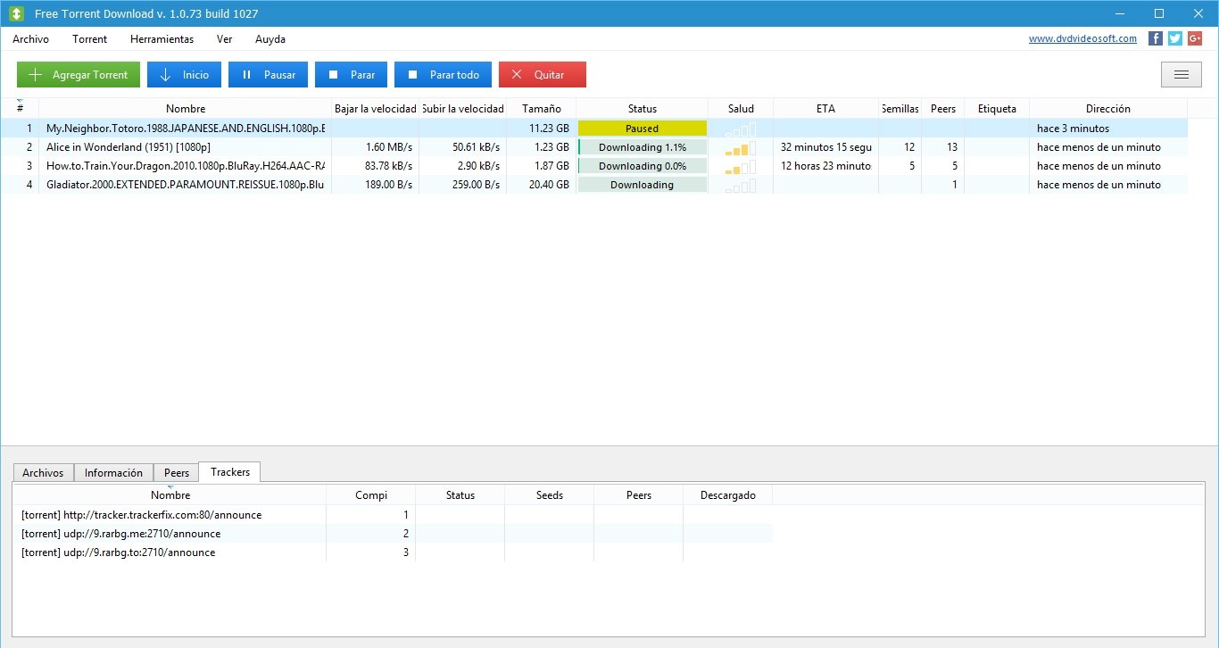Viewport: 1219px width, 648px height.
Task: Select How.to.Train.Your.Dragon torrent row
Action: pyautogui.click(x=594, y=166)
